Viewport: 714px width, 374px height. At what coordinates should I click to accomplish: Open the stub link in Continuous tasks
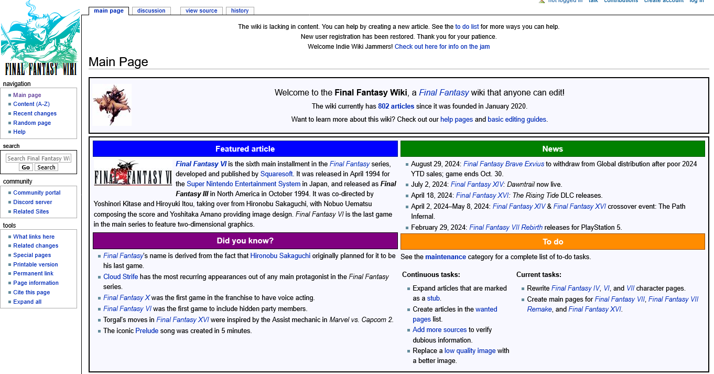tap(434, 298)
